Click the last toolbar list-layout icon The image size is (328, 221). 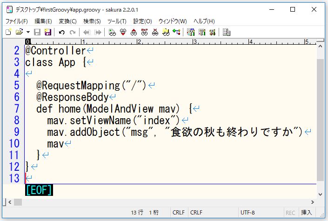226,32
